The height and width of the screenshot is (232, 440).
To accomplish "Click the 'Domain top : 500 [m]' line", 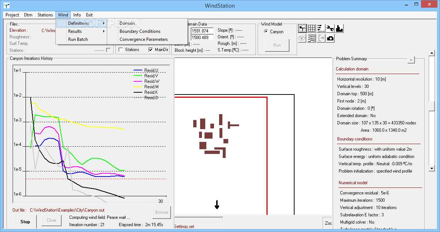I will (x=355, y=94).
